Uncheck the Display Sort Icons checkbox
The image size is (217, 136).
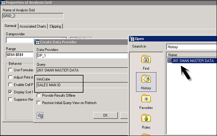[x=10, y=92]
